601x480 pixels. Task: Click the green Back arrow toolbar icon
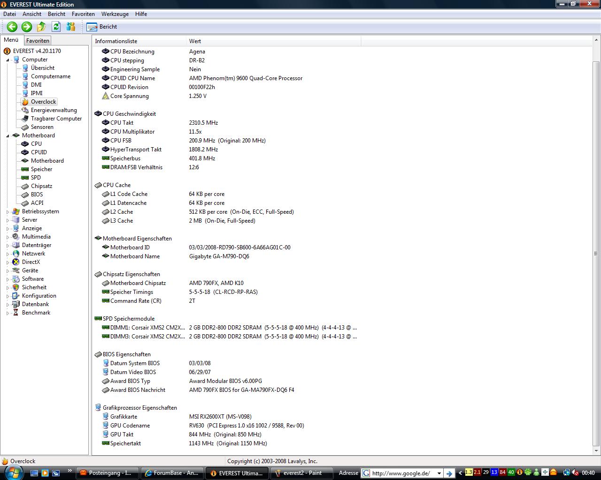point(12,27)
